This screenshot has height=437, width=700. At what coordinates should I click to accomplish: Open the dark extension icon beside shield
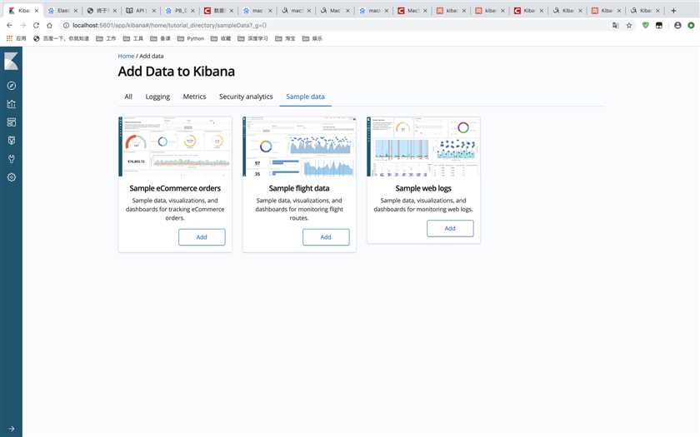[x=659, y=26]
